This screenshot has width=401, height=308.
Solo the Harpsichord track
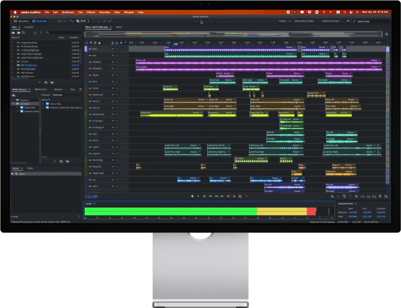coord(117,114)
